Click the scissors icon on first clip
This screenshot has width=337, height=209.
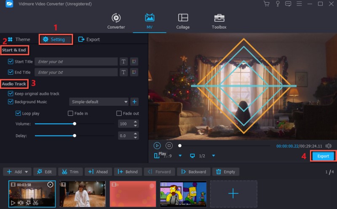pos(35,203)
